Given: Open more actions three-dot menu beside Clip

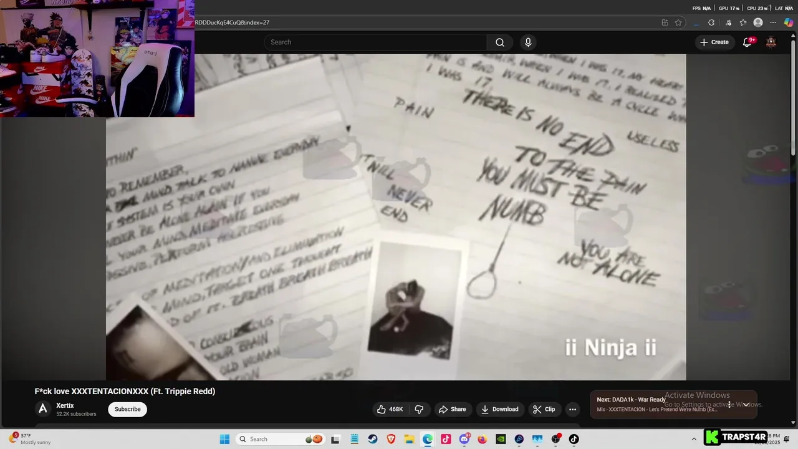Looking at the screenshot, I should (572, 409).
